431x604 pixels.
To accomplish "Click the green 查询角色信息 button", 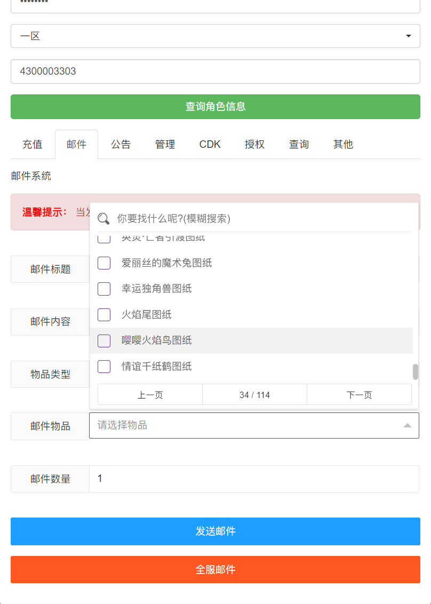I will 215,106.
